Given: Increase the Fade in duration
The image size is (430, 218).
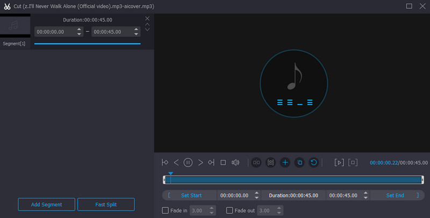Looking at the screenshot, I should pyautogui.click(x=211, y=208).
